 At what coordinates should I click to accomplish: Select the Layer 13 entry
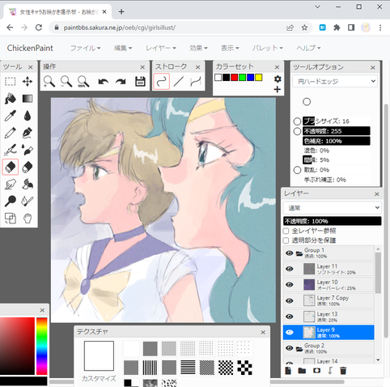click(x=329, y=317)
